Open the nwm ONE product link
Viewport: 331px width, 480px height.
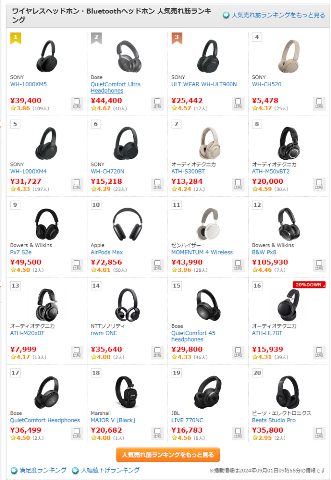point(104,333)
